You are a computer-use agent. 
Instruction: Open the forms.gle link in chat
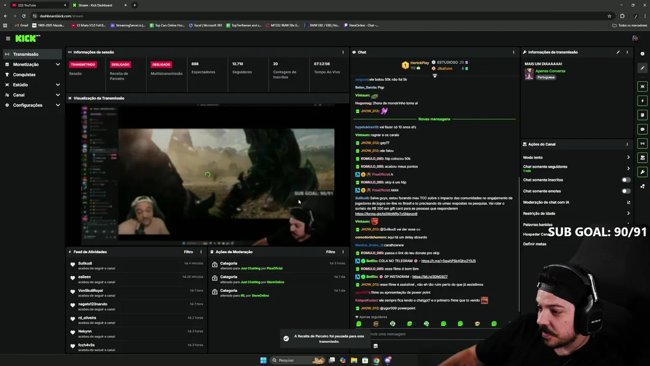click(x=386, y=214)
